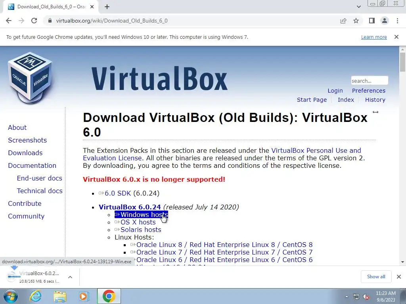Open a new tab with the plus button
Image resolution: width=406 pixels, height=304 pixels.
coord(107,7)
